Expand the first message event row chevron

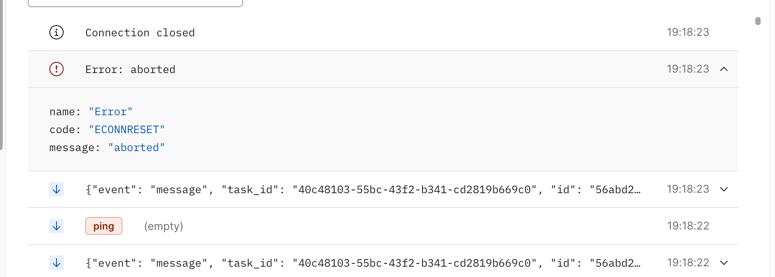pos(723,189)
